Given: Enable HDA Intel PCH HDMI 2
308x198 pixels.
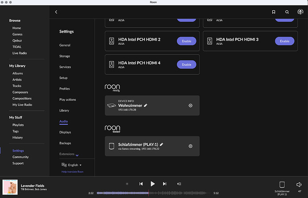Looking at the screenshot, I should coord(187,41).
